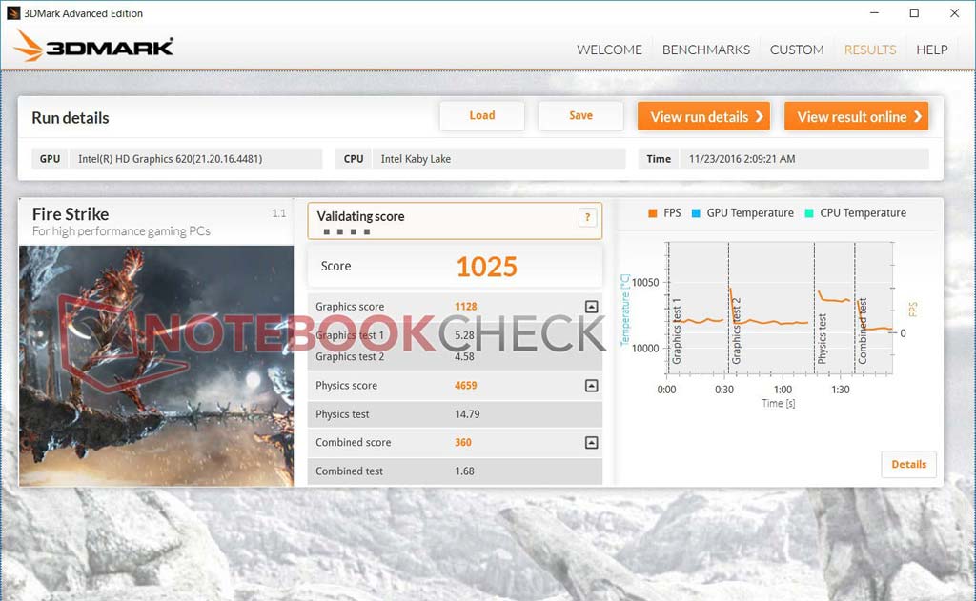
Task: Click View result online button
Action: [x=856, y=116]
